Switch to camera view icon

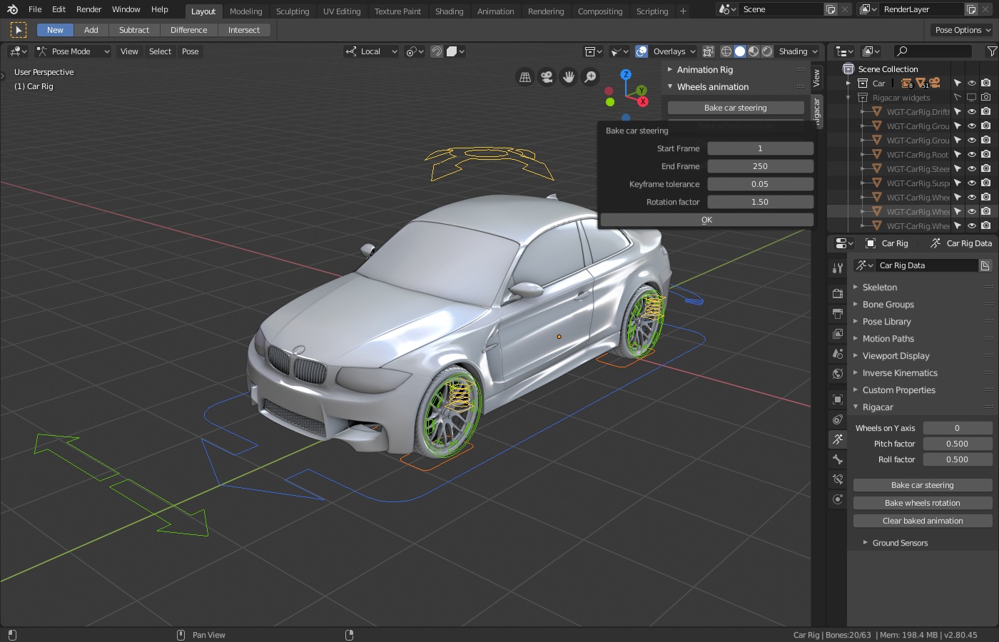tap(547, 77)
